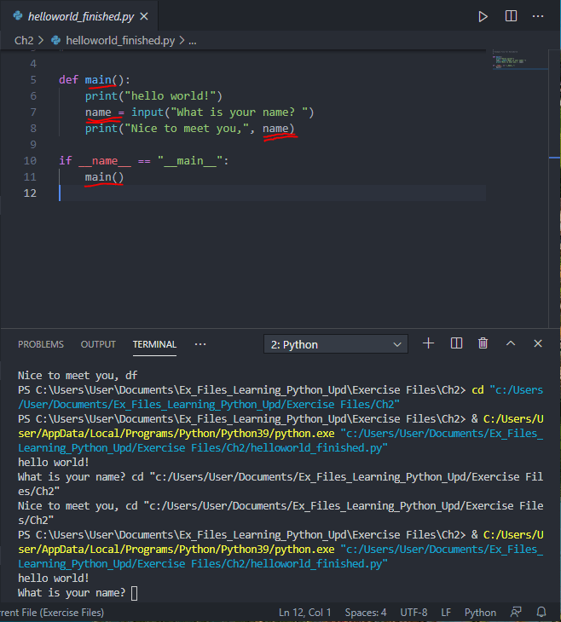This screenshot has height=622, width=561.
Task: Run the Python file with play icon
Action: (x=483, y=16)
